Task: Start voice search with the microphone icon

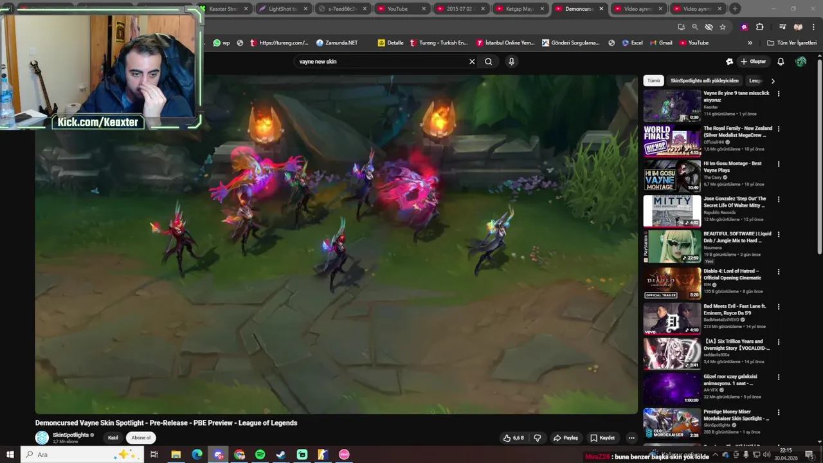Action: (x=511, y=62)
